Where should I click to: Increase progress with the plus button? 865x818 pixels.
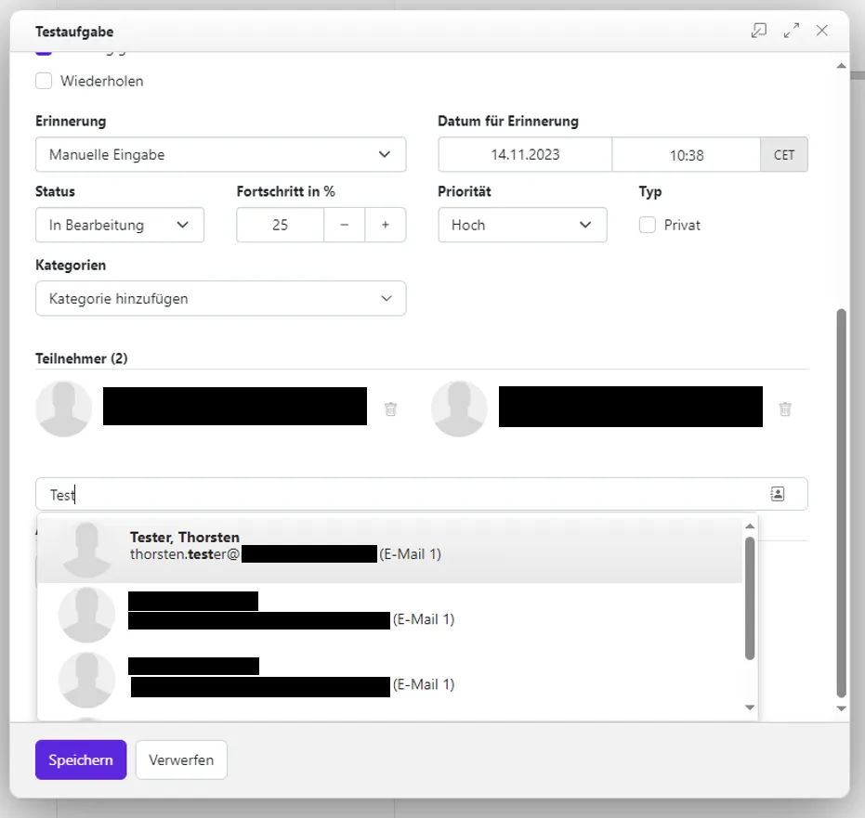[x=385, y=225]
